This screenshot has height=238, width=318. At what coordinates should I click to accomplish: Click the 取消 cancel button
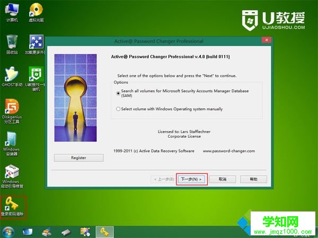coord(223,179)
